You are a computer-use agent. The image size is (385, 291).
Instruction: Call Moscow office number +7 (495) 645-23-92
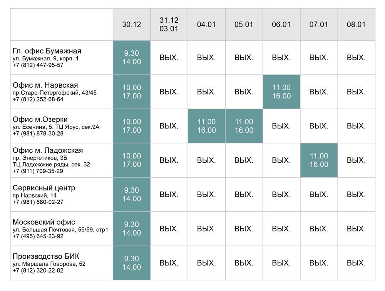[x=38, y=236]
